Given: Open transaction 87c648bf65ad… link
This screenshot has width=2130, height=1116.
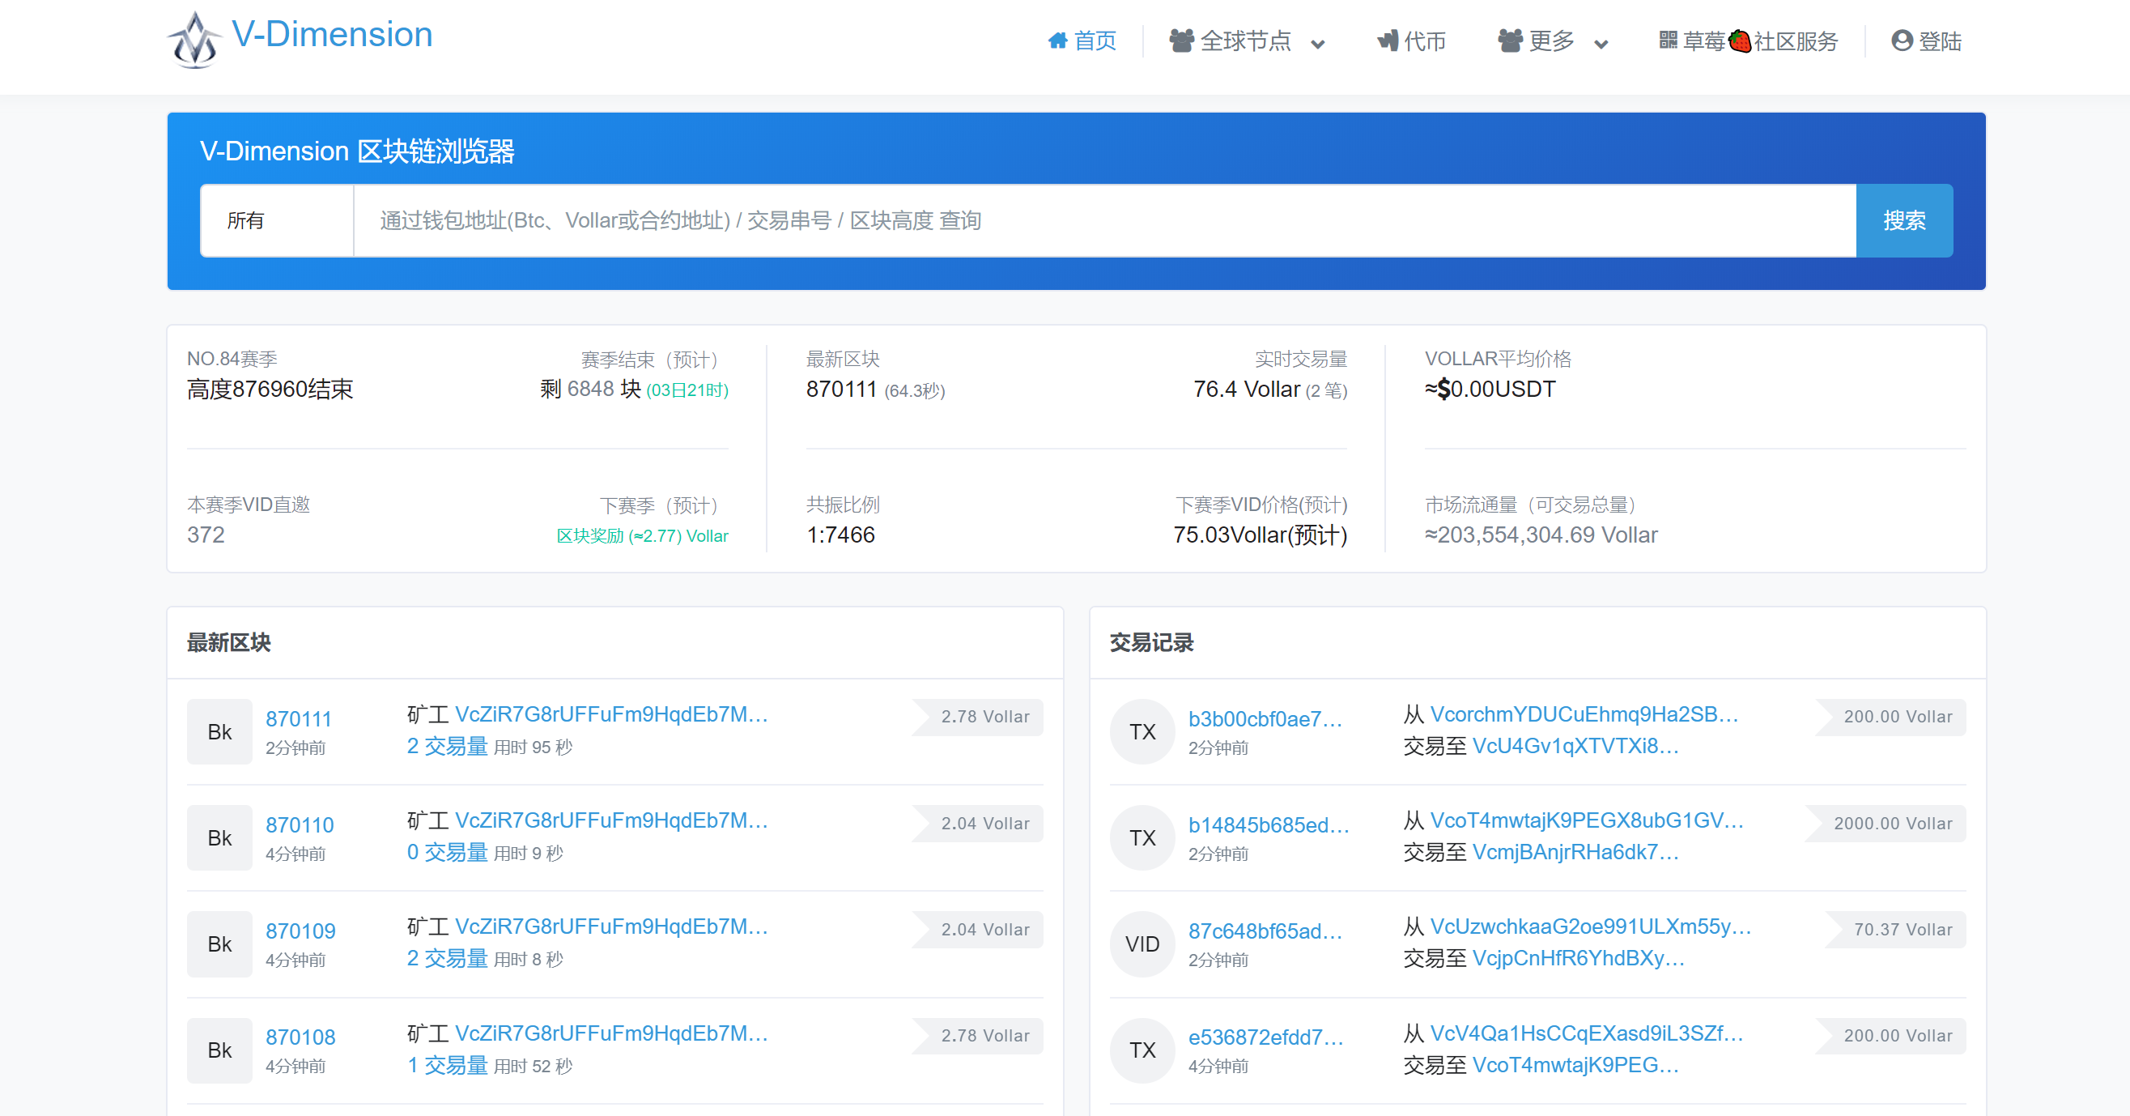Looking at the screenshot, I should pos(1265,930).
